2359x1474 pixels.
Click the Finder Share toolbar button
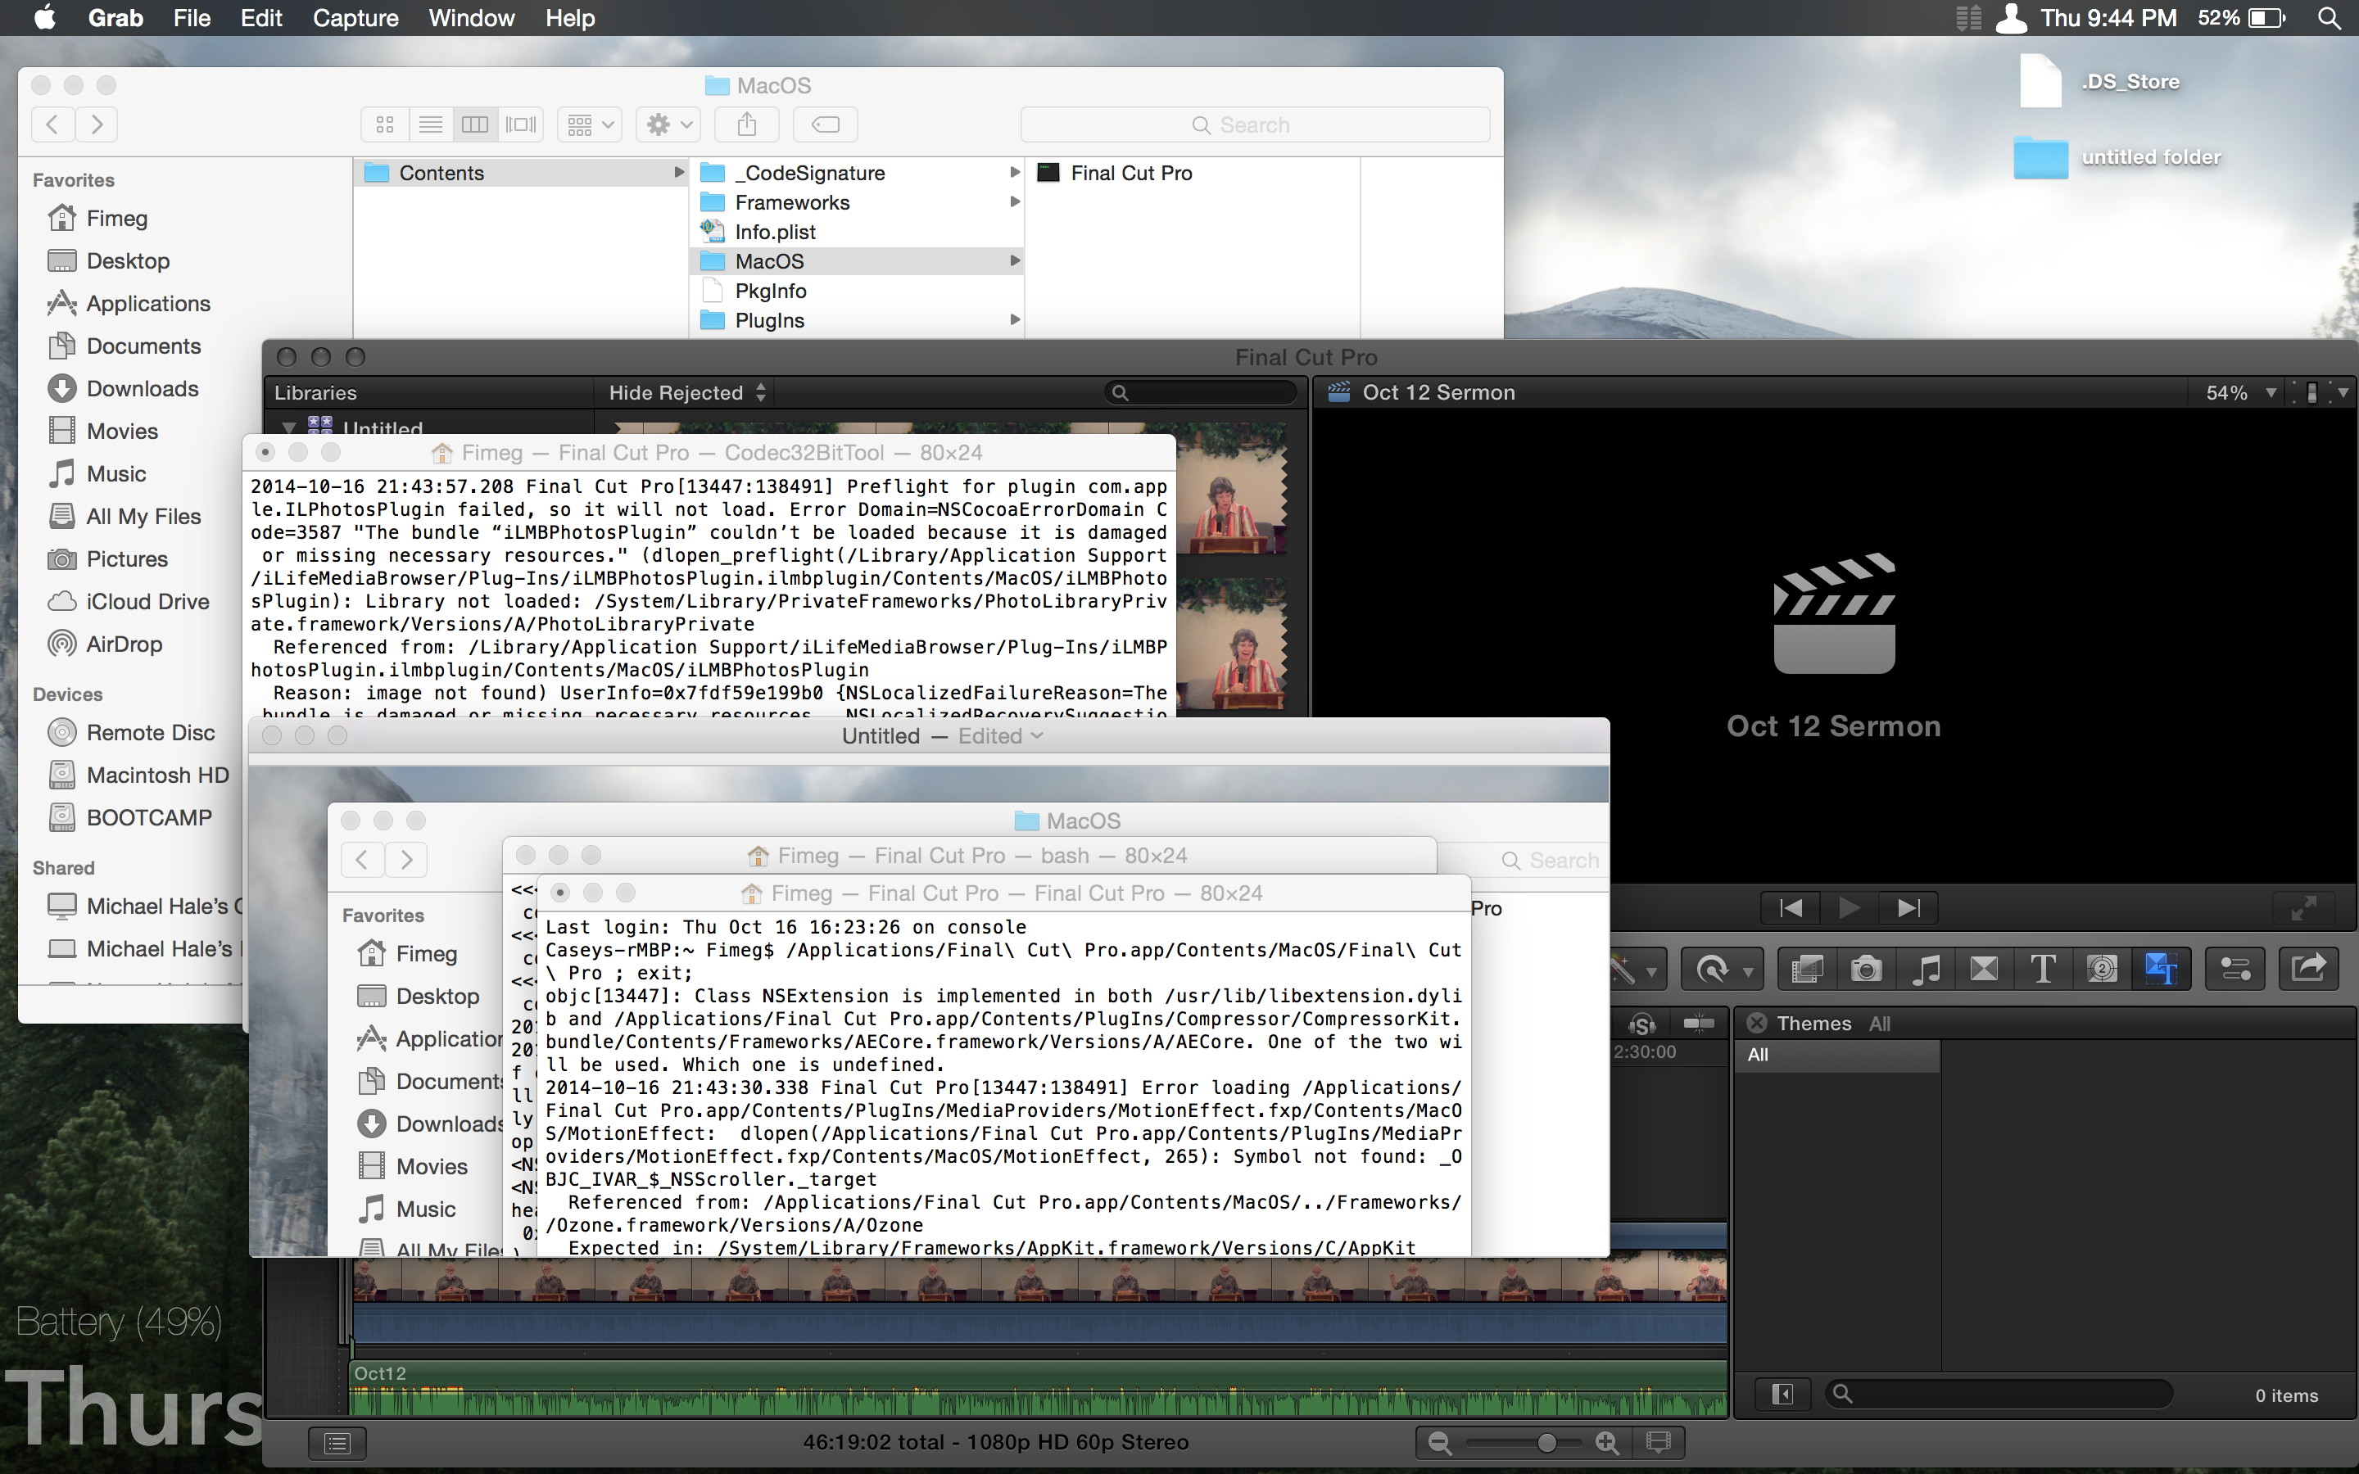(x=747, y=124)
